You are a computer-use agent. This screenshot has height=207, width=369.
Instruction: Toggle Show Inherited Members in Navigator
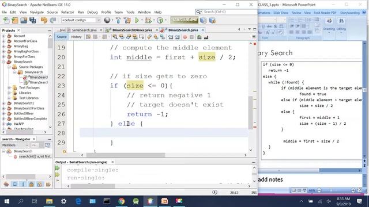pos(6,184)
